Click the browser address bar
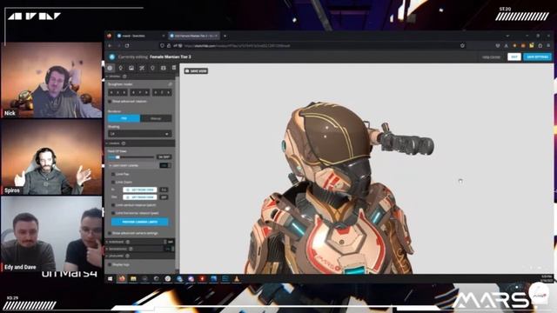This screenshot has width=557, height=313. (x=312, y=46)
